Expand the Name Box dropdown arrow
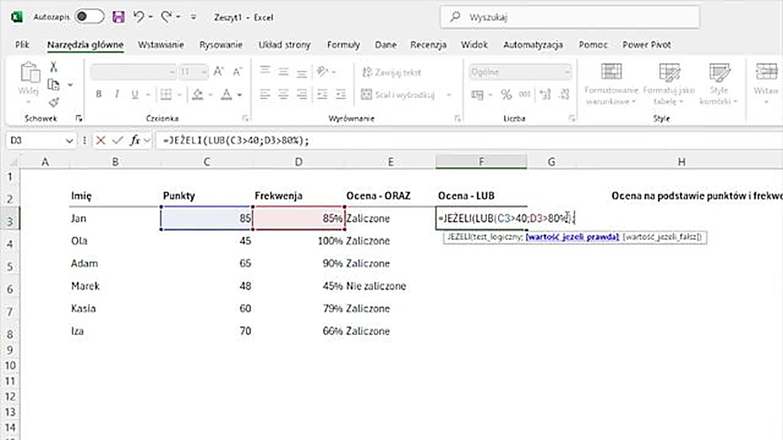Viewport: 783px width, 440px height. coord(69,141)
